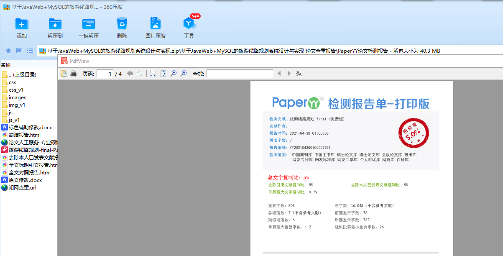
Task: Click the 单篇最大文字复制比:0.7% text
Action: (x=293, y=192)
